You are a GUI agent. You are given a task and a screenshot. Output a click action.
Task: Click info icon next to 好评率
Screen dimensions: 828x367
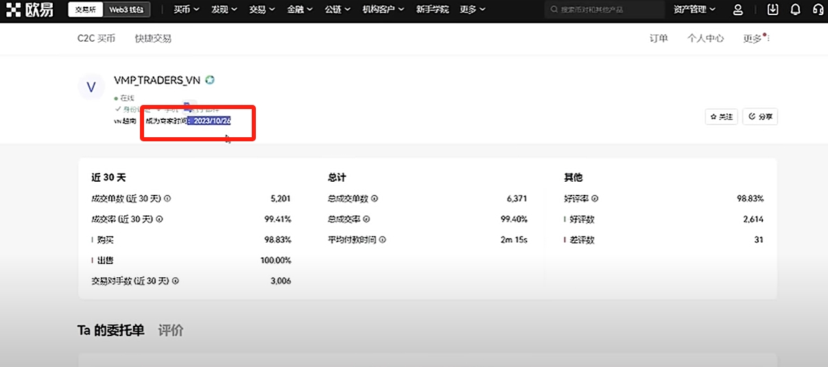point(595,198)
